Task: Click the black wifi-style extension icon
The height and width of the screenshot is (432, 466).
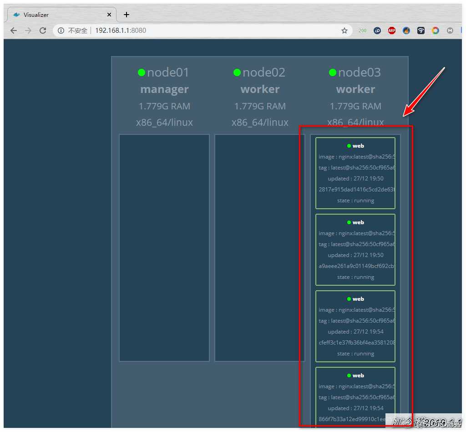Action: (421, 31)
